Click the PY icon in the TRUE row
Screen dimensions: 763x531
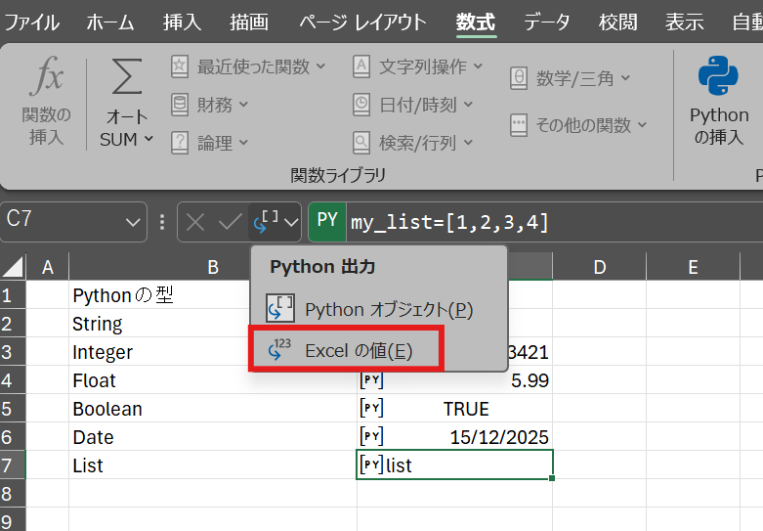coord(371,408)
